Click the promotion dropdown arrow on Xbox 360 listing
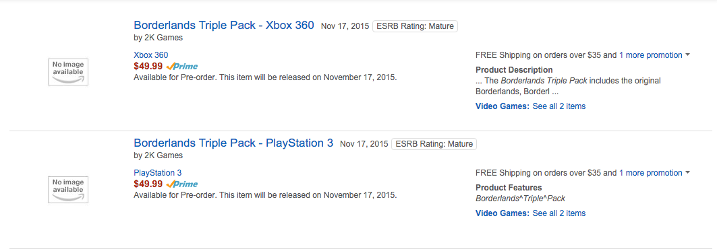 click(x=687, y=55)
